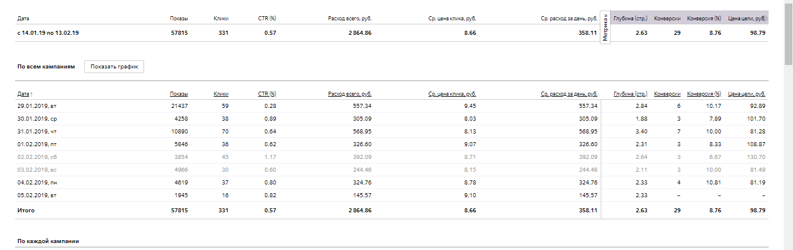Click the По каждой кампании section heading
The image size is (793, 250).
(48, 241)
